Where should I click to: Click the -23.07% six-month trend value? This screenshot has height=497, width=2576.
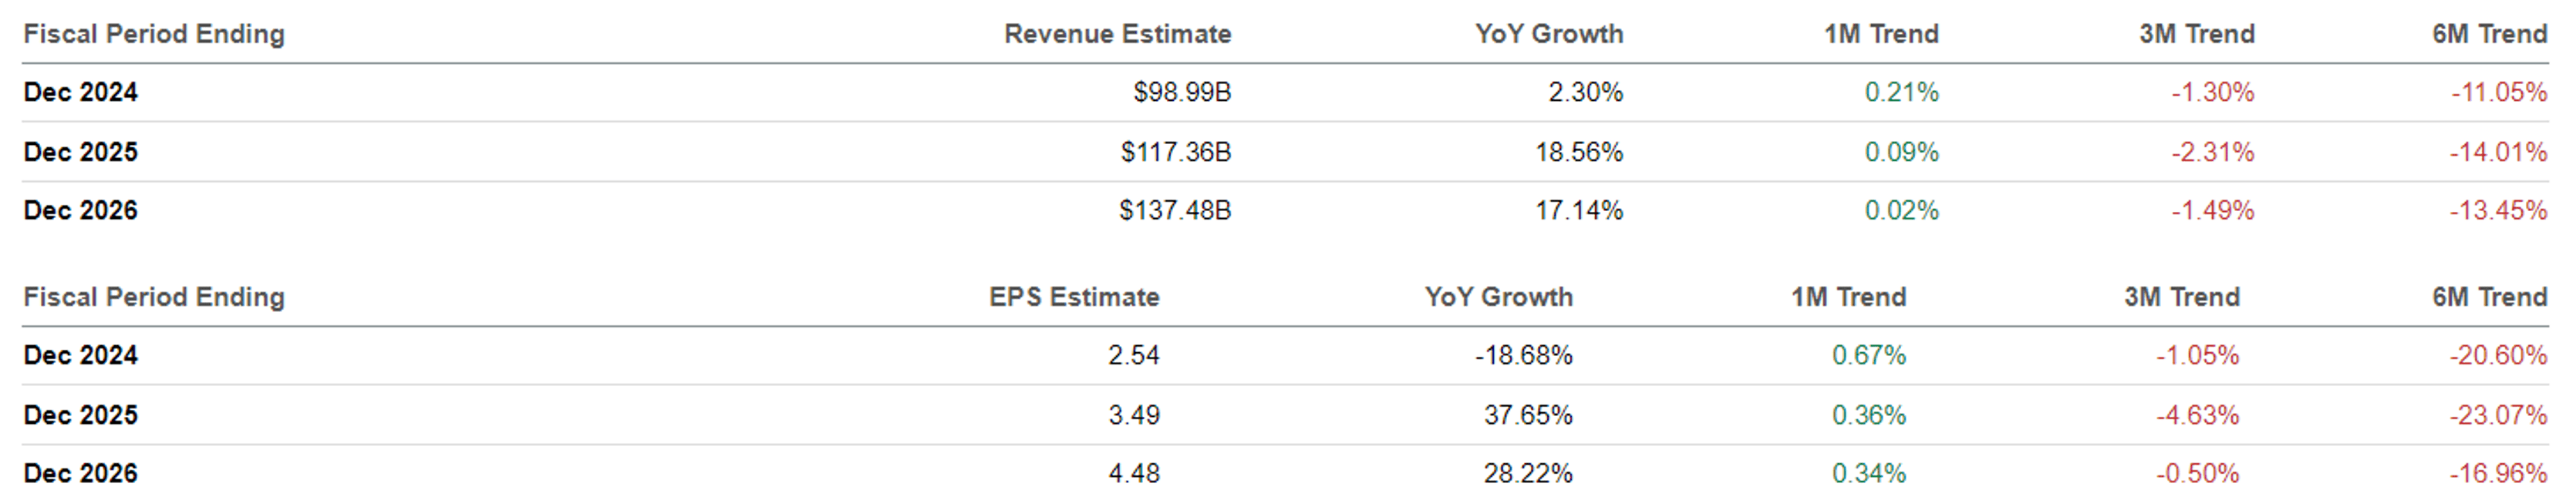click(x=2497, y=415)
